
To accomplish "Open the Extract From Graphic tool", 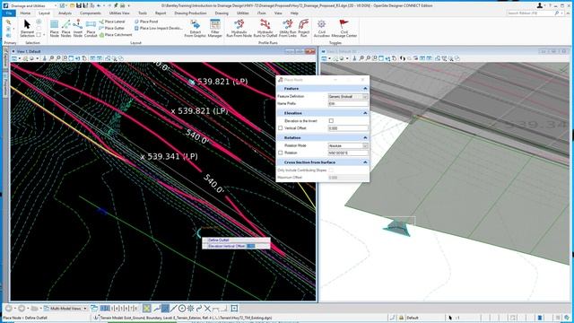I will click(196, 29).
